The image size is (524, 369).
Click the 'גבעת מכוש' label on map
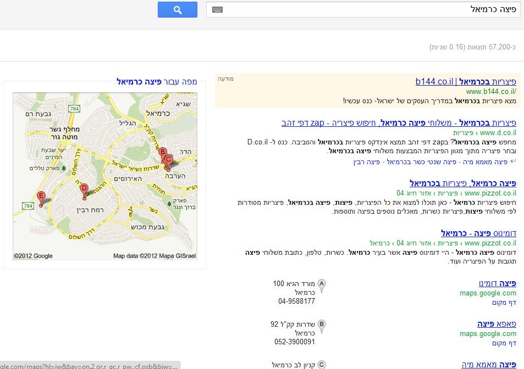point(147,227)
